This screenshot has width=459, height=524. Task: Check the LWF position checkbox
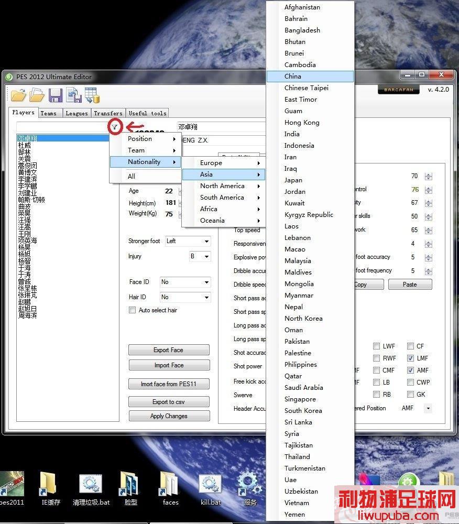pyautogui.click(x=377, y=346)
